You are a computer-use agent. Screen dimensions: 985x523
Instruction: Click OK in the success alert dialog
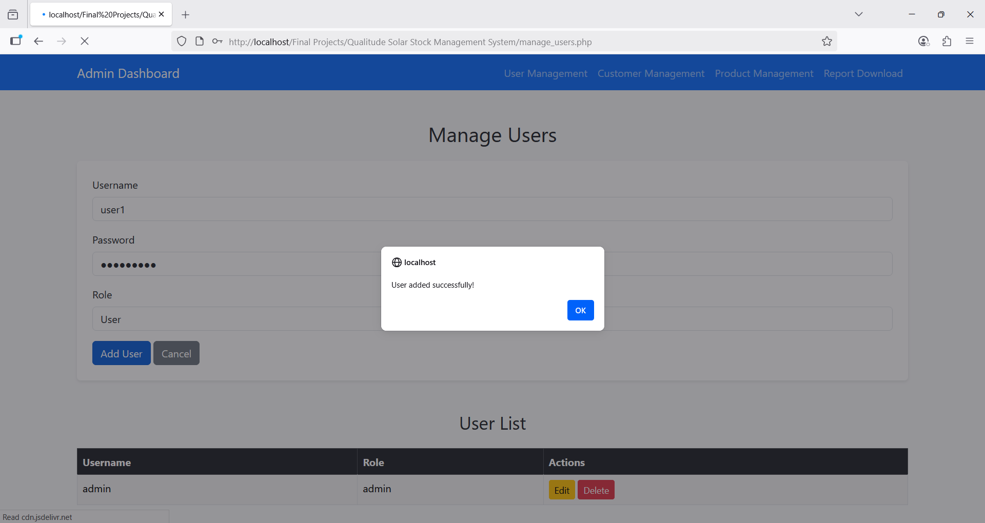[x=580, y=310]
